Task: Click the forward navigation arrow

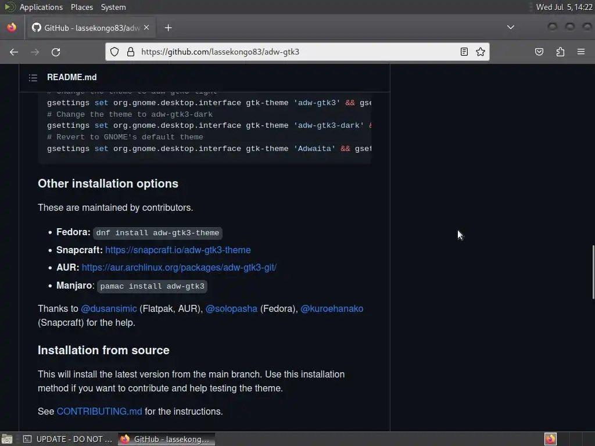Action: click(35, 52)
